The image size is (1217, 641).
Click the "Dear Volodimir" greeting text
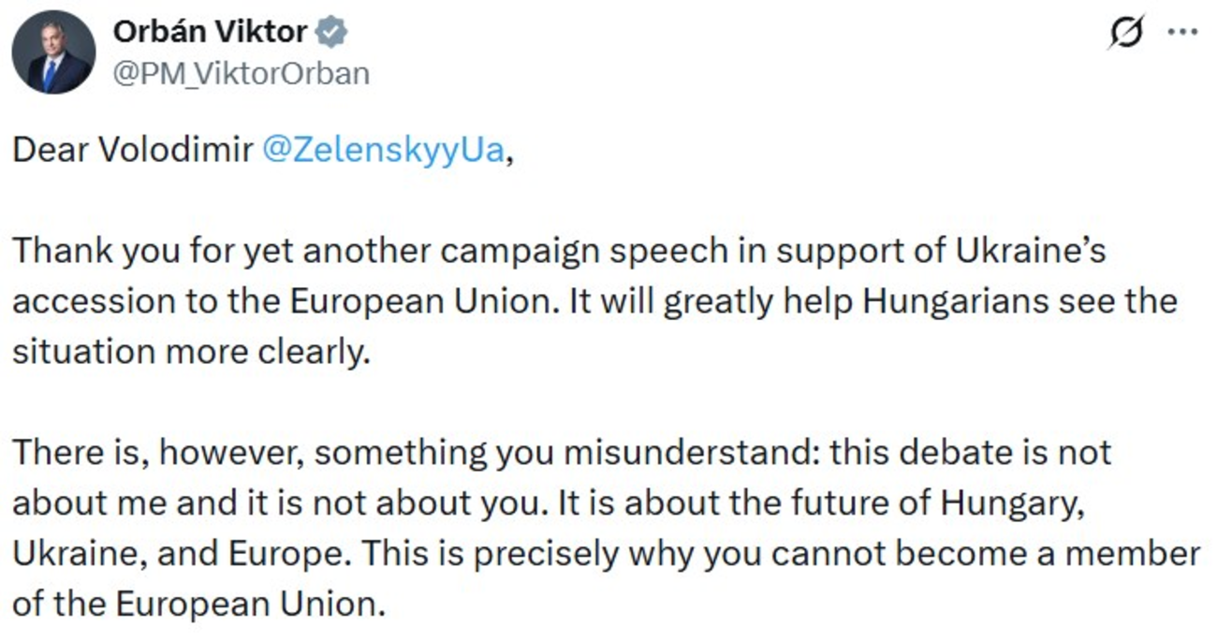click(133, 151)
